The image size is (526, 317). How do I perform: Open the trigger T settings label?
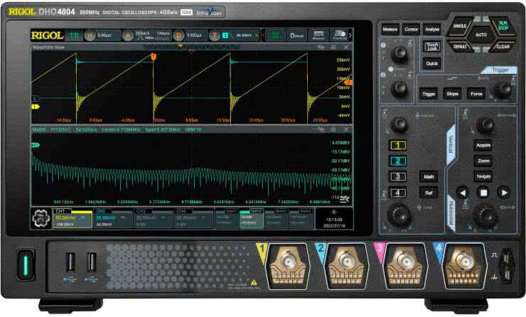click(215, 35)
